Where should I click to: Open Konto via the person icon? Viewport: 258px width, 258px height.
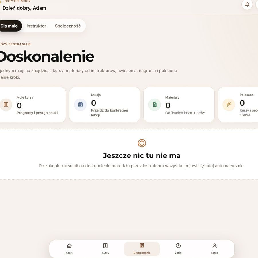coord(214,246)
